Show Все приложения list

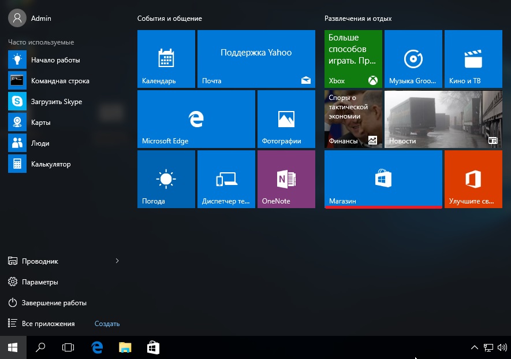click(x=42, y=323)
